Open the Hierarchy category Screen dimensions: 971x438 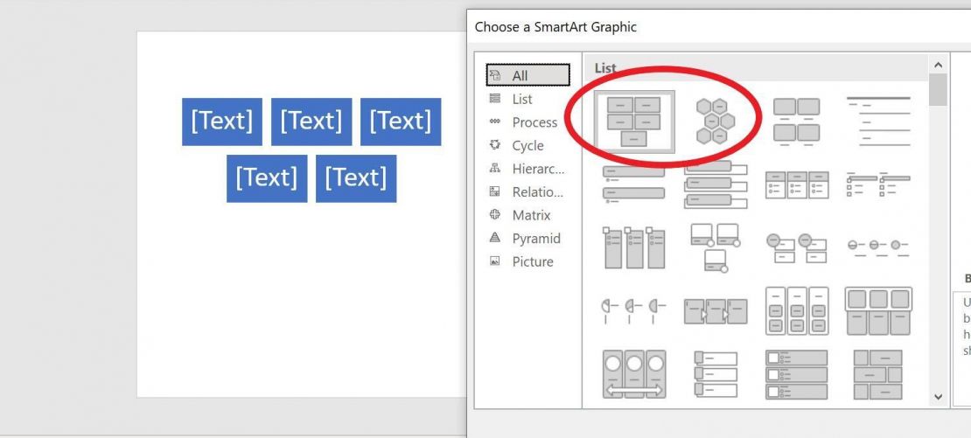pos(537,169)
